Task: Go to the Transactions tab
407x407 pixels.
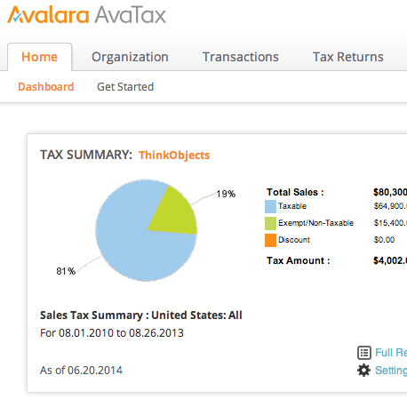Action: [x=241, y=57]
